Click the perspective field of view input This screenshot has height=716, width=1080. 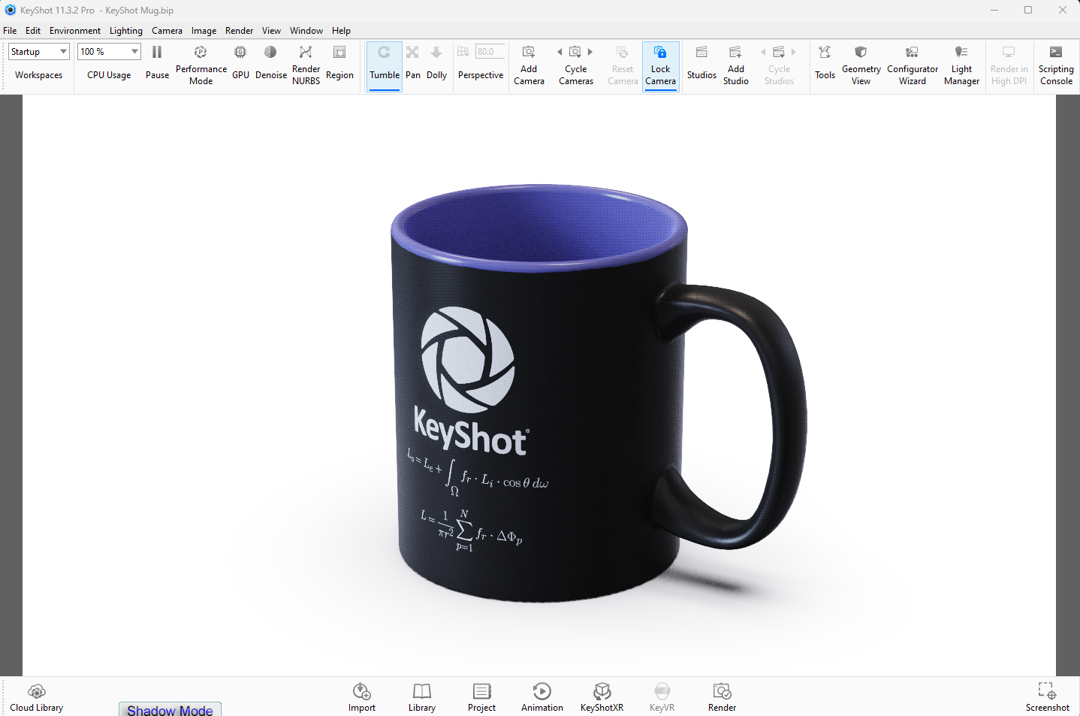(x=490, y=52)
